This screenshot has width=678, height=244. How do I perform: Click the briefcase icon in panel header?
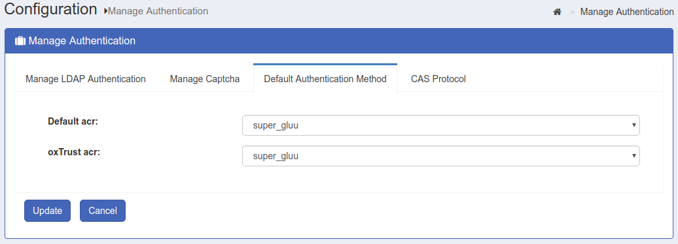20,41
